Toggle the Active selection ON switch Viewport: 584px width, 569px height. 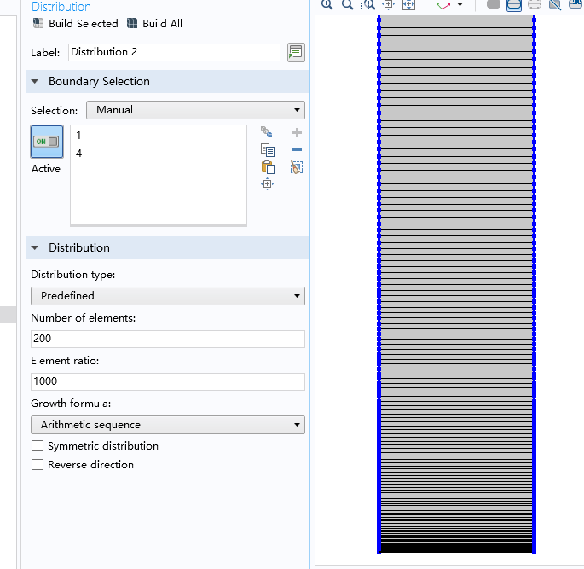pyautogui.click(x=47, y=142)
